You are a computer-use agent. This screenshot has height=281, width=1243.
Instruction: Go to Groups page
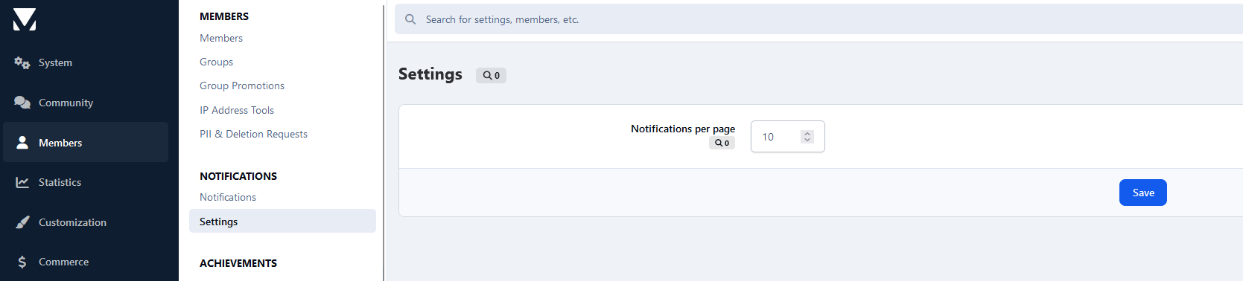coord(216,62)
